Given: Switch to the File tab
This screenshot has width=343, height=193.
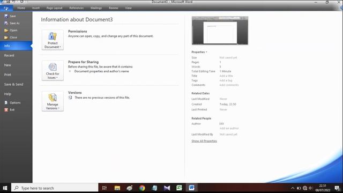Looking at the screenshot, I should tap(6, 8).
